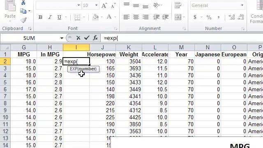Select column K header
This screenshot has width=263, height=148.
coord(129,48)
